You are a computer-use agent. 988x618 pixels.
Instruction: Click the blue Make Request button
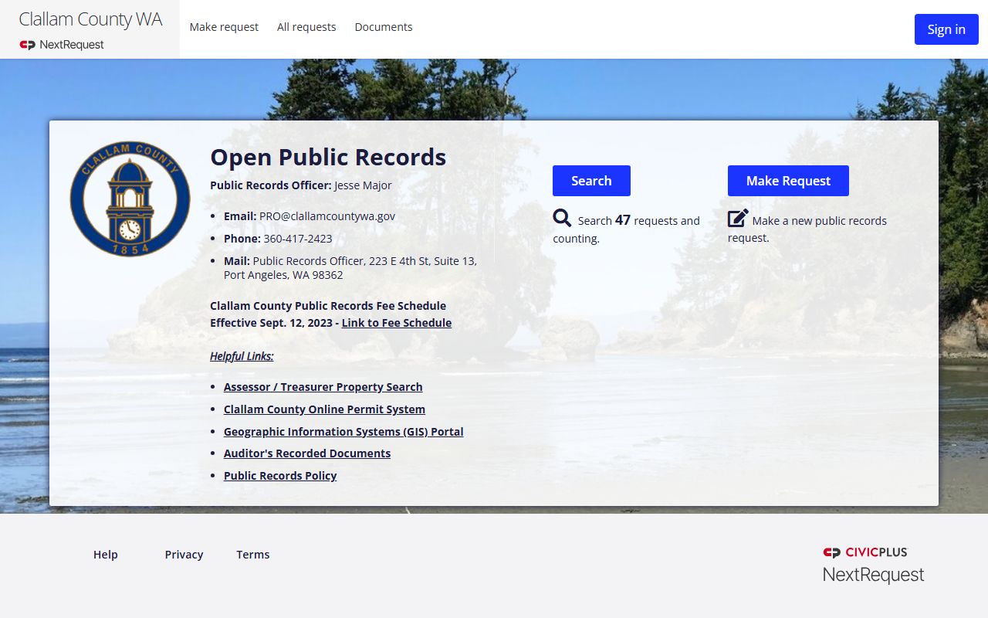(x=788, y=181)
